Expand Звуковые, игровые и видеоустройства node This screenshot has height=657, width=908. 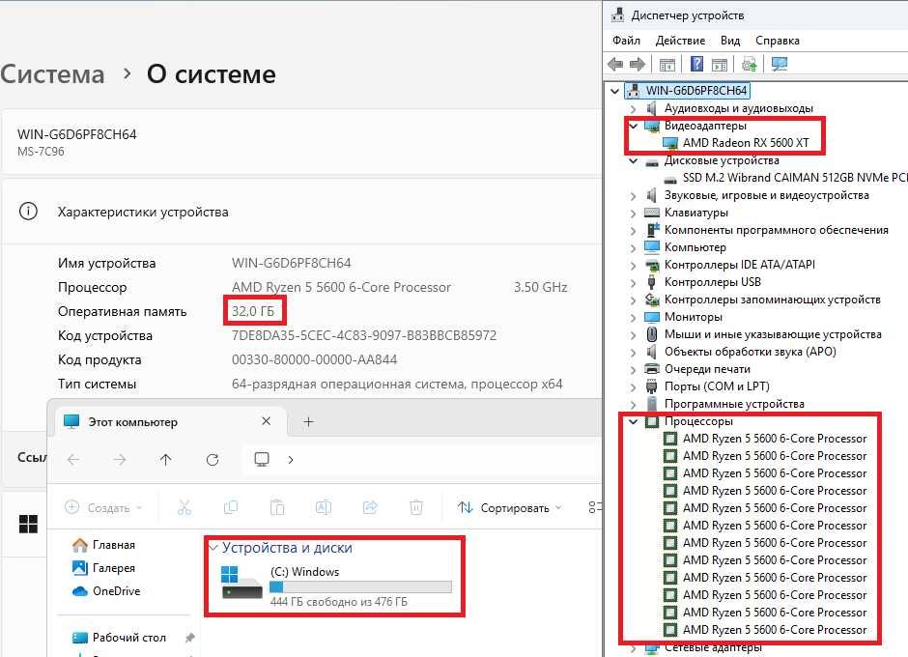pos(633,196)
